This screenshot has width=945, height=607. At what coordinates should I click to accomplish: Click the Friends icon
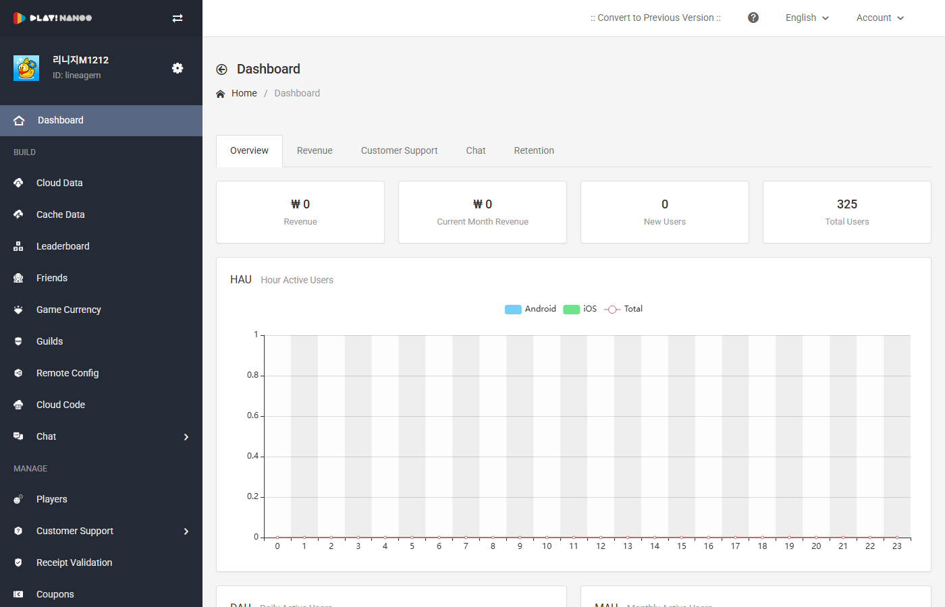(18, 278)
